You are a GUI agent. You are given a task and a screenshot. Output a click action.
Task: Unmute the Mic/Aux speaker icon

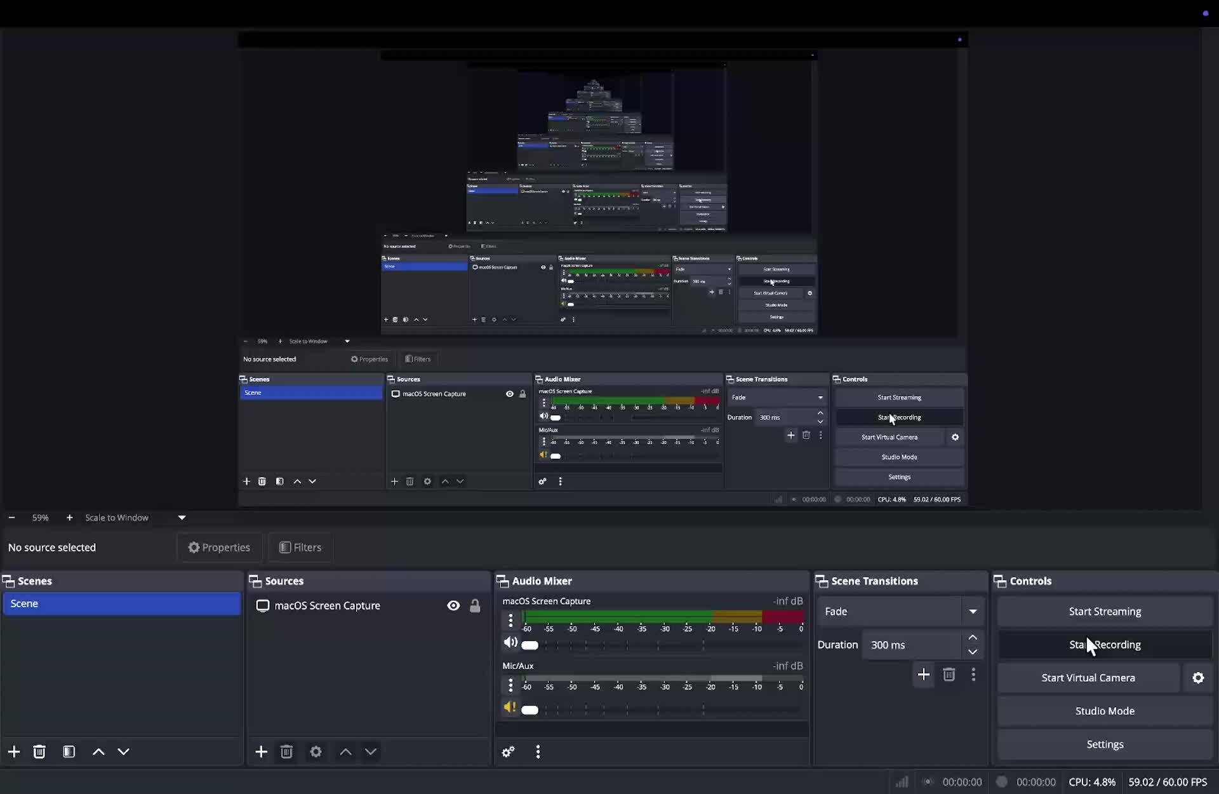[510, 708]
